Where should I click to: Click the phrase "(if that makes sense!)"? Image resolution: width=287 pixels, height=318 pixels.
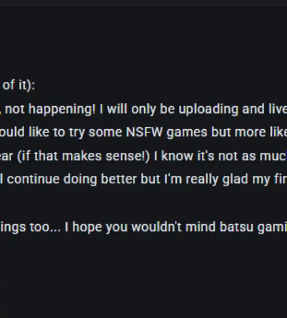(83, 157)
